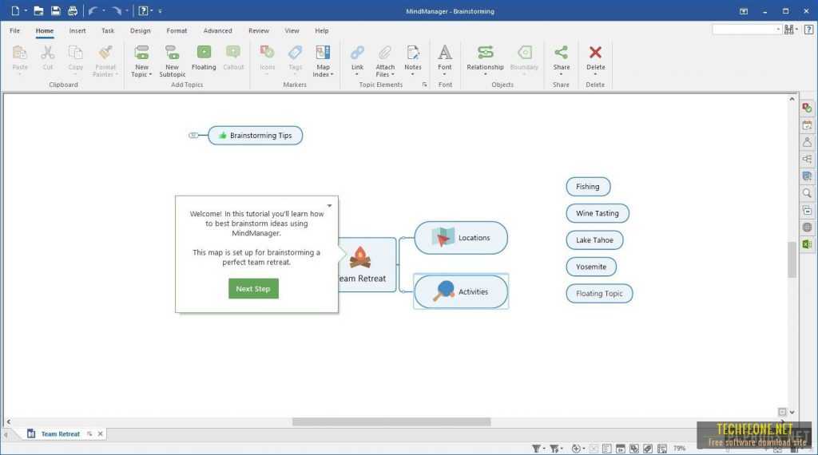The image size is (818, 455).
Task: Save the map with the floppy disk icon
Action: pos(55,11)
